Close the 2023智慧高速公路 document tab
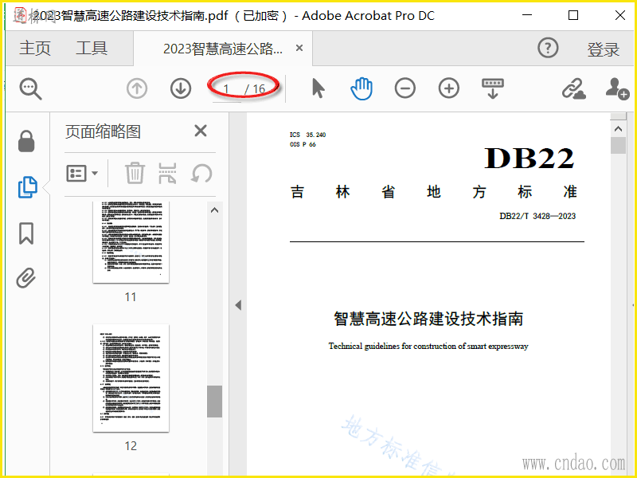This screenshot has height=478, width=637. 299,48
